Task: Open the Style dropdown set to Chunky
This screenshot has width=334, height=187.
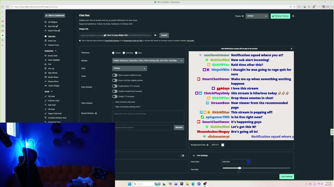Action: [x=130, y=68]
